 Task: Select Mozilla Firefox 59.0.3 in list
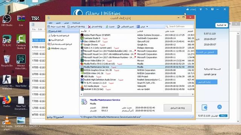click(x=137, y=64)
